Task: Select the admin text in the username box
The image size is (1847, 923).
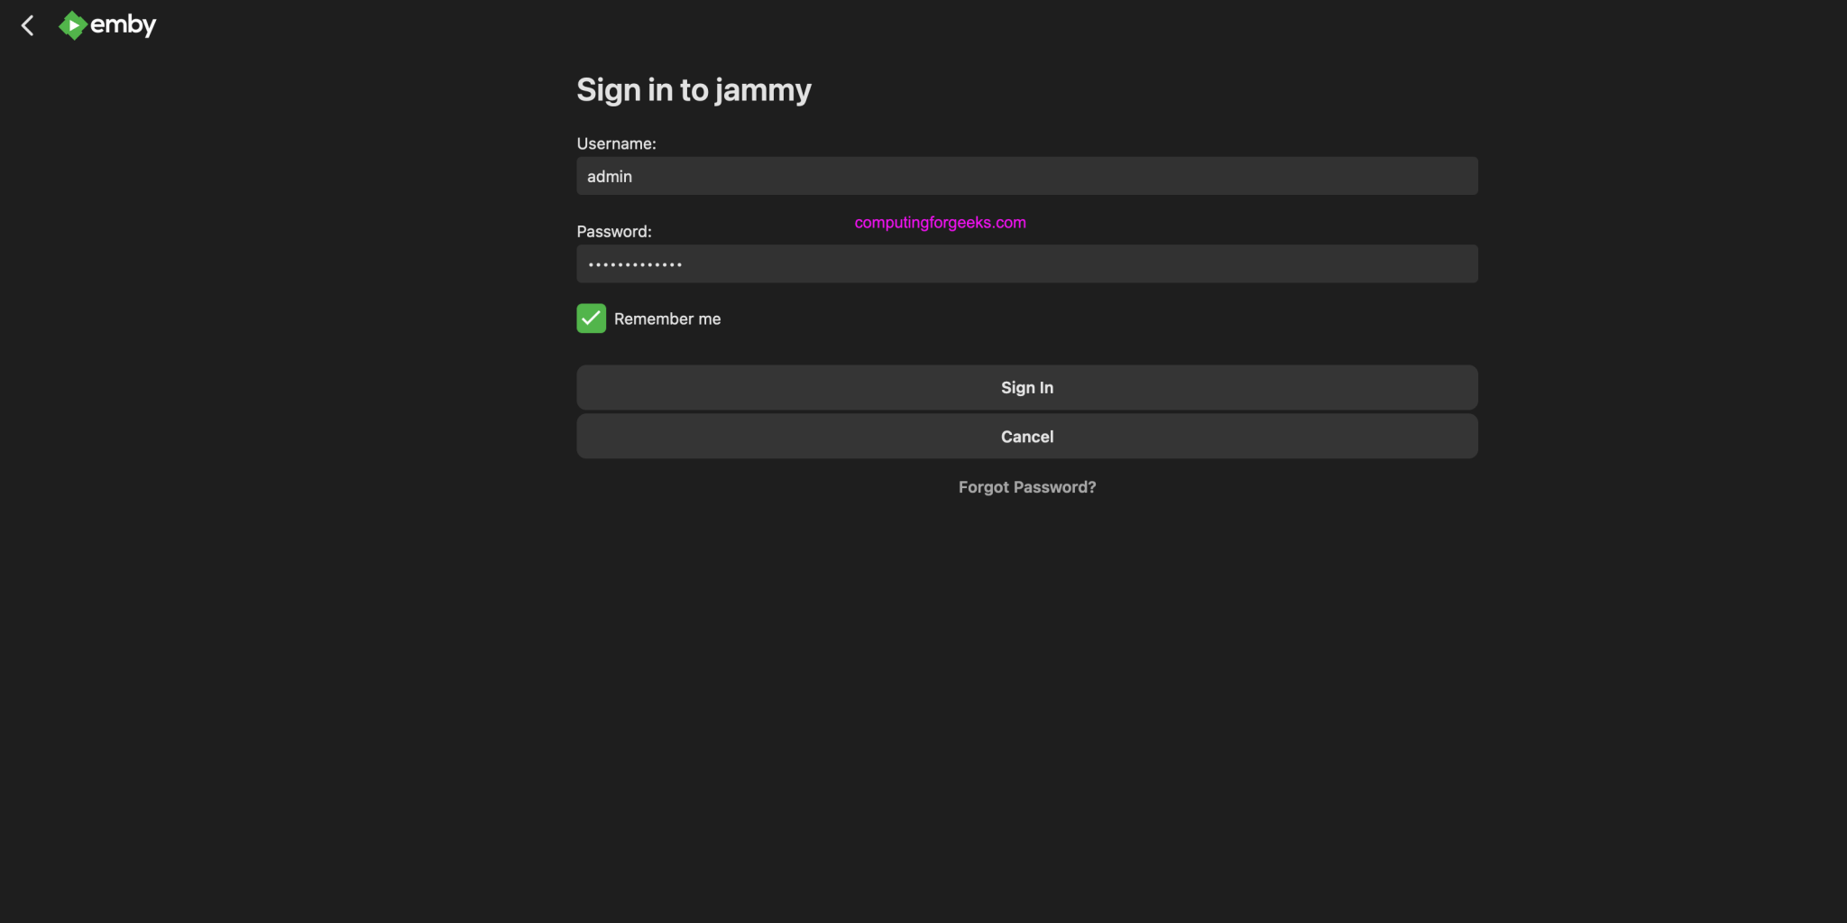Action: click(x=610, y=176)
